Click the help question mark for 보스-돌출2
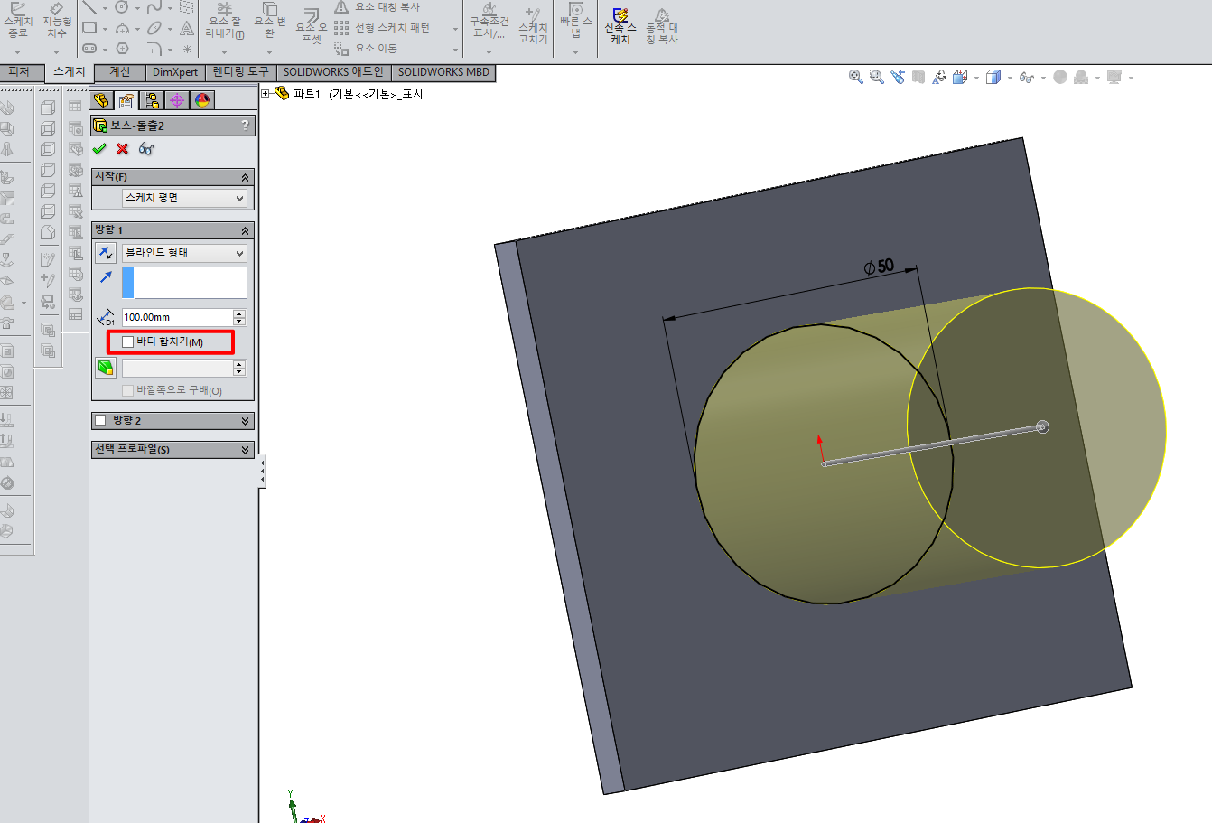Viewport: 1212px width, 823px height. coord(245,126)
